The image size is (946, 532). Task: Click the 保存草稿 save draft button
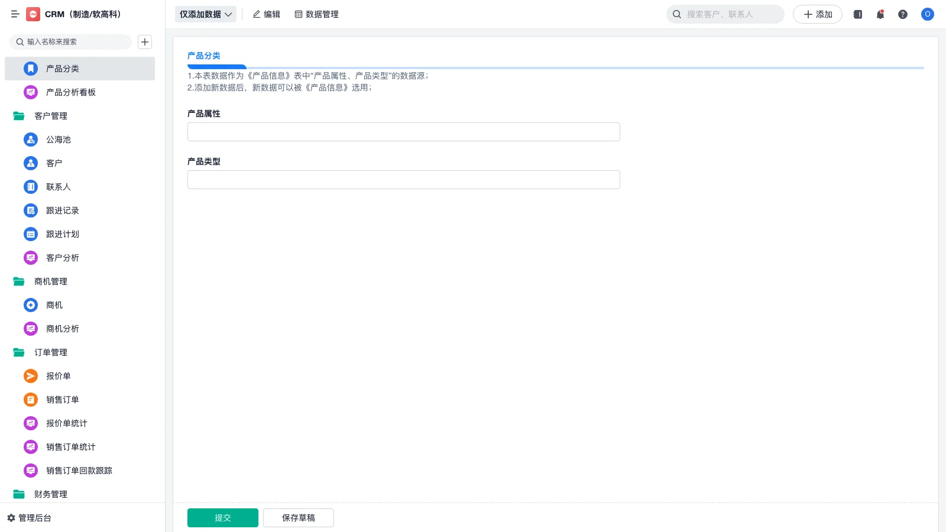(x=298, y=517)
